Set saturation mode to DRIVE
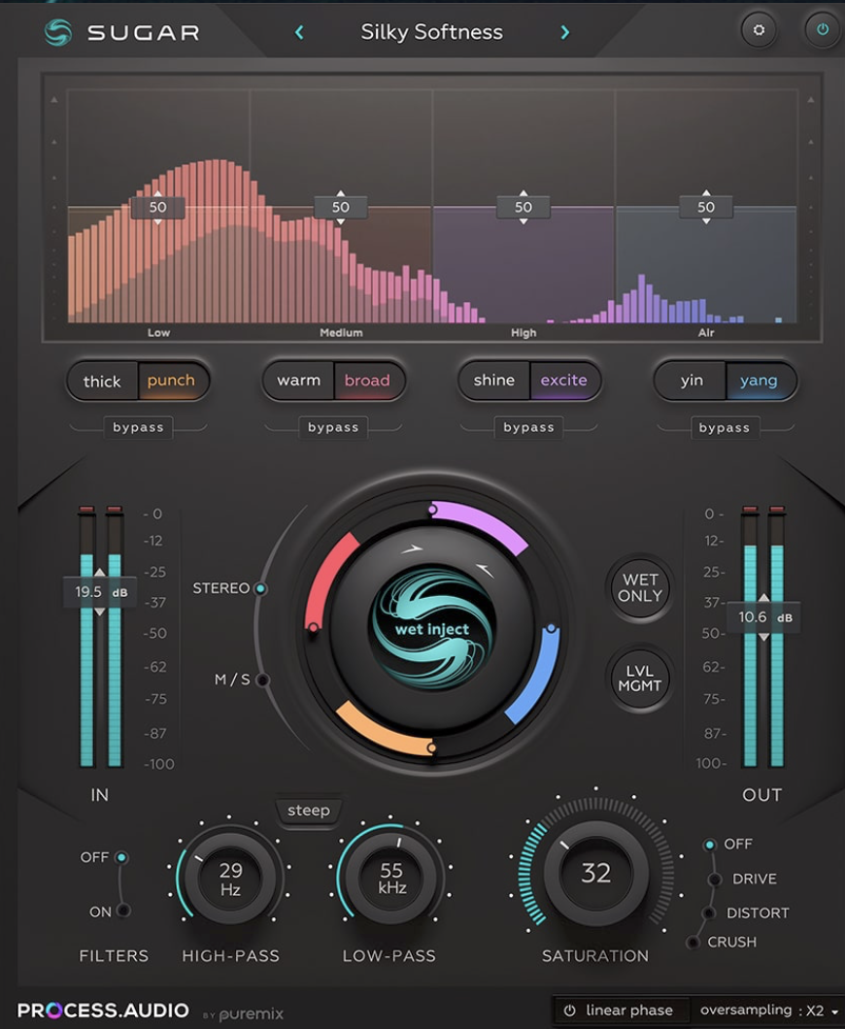Viewport: 845px width, 1029px height. pyautogui.click(x=714, y=880)
